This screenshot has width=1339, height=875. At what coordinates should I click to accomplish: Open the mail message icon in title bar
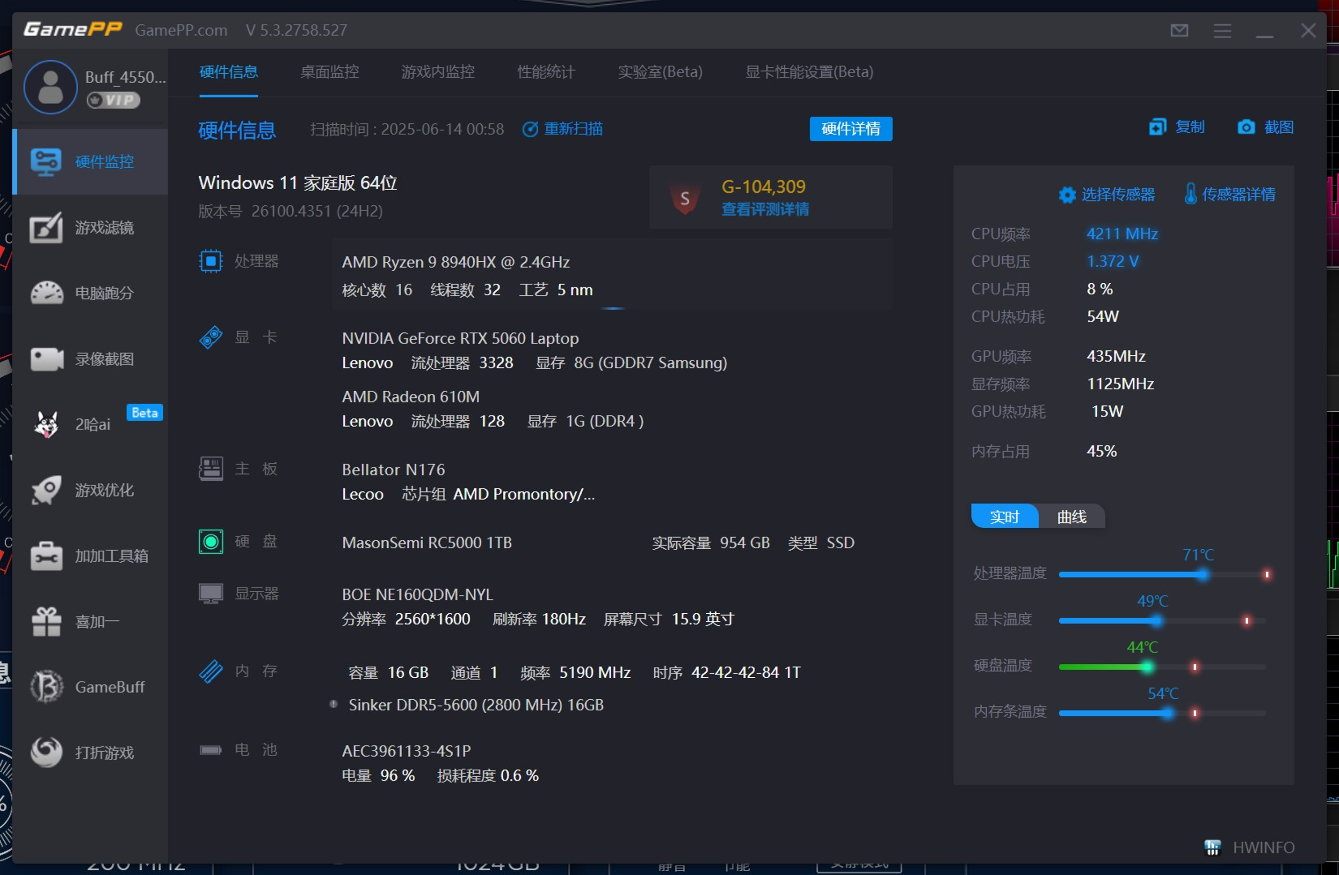click(x=1179, y=30)
